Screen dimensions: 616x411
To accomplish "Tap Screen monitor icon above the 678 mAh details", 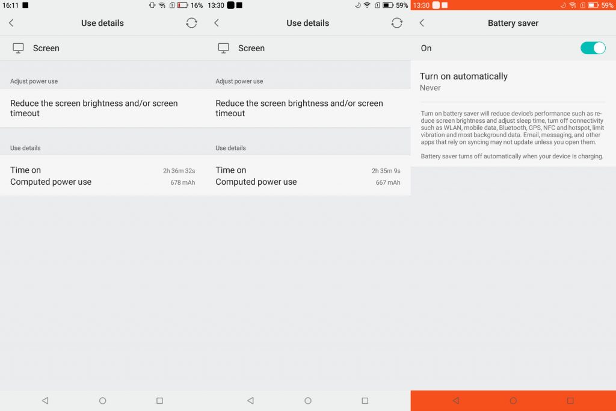I will [x=18, y=48].
